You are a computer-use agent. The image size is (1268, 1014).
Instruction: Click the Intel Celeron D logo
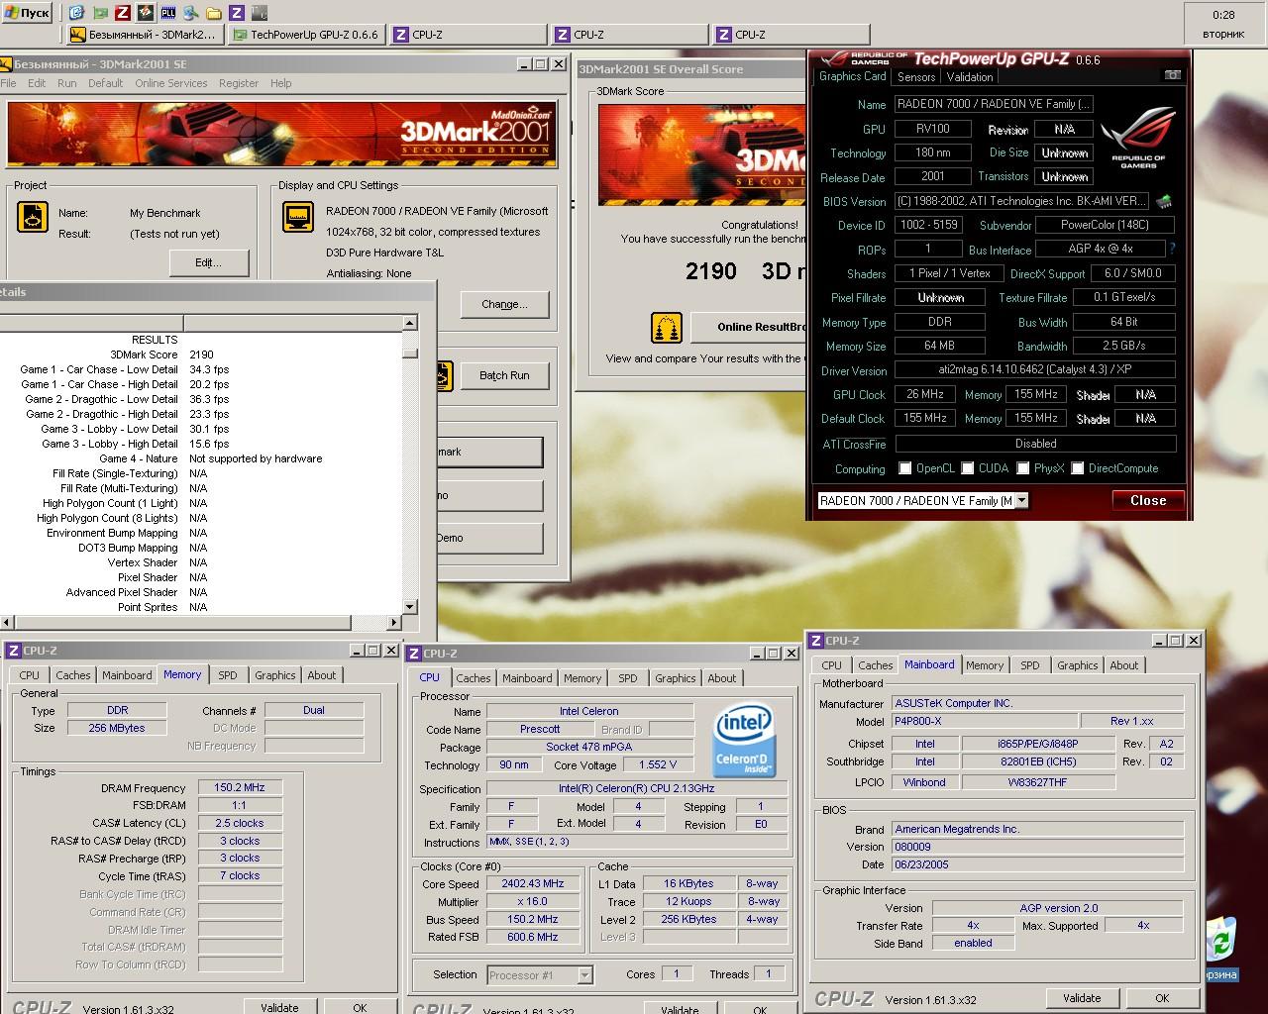pos(743,739)
